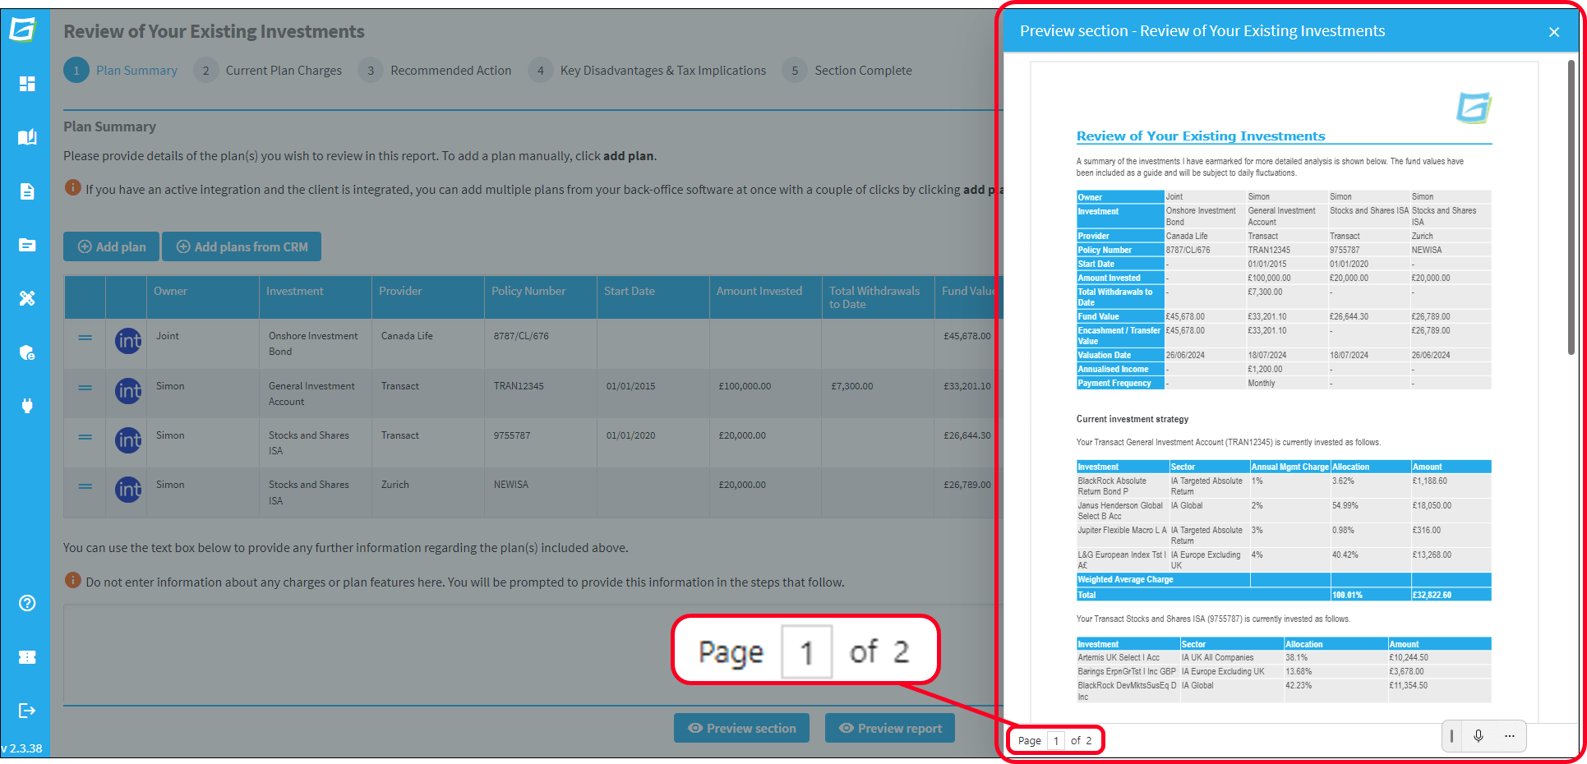
Task: Open the ticket icon in sidebar
Action: click(27, 657)
